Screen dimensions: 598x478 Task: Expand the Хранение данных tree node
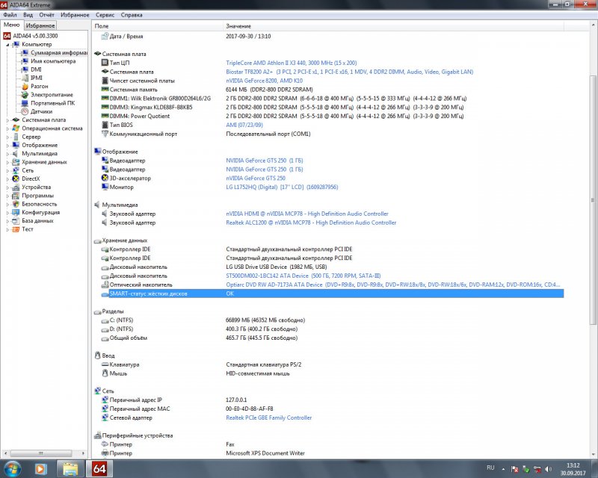[x=8, y=162]
